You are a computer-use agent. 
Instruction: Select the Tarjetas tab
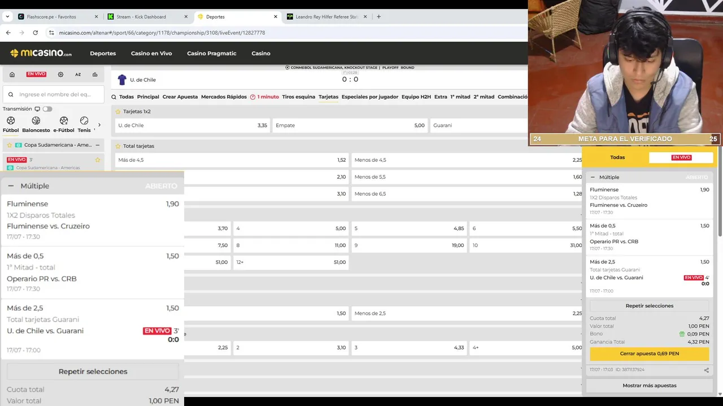tap(328, 97)
